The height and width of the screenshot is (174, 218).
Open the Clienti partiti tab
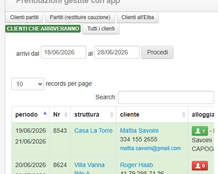pos(24,17)
